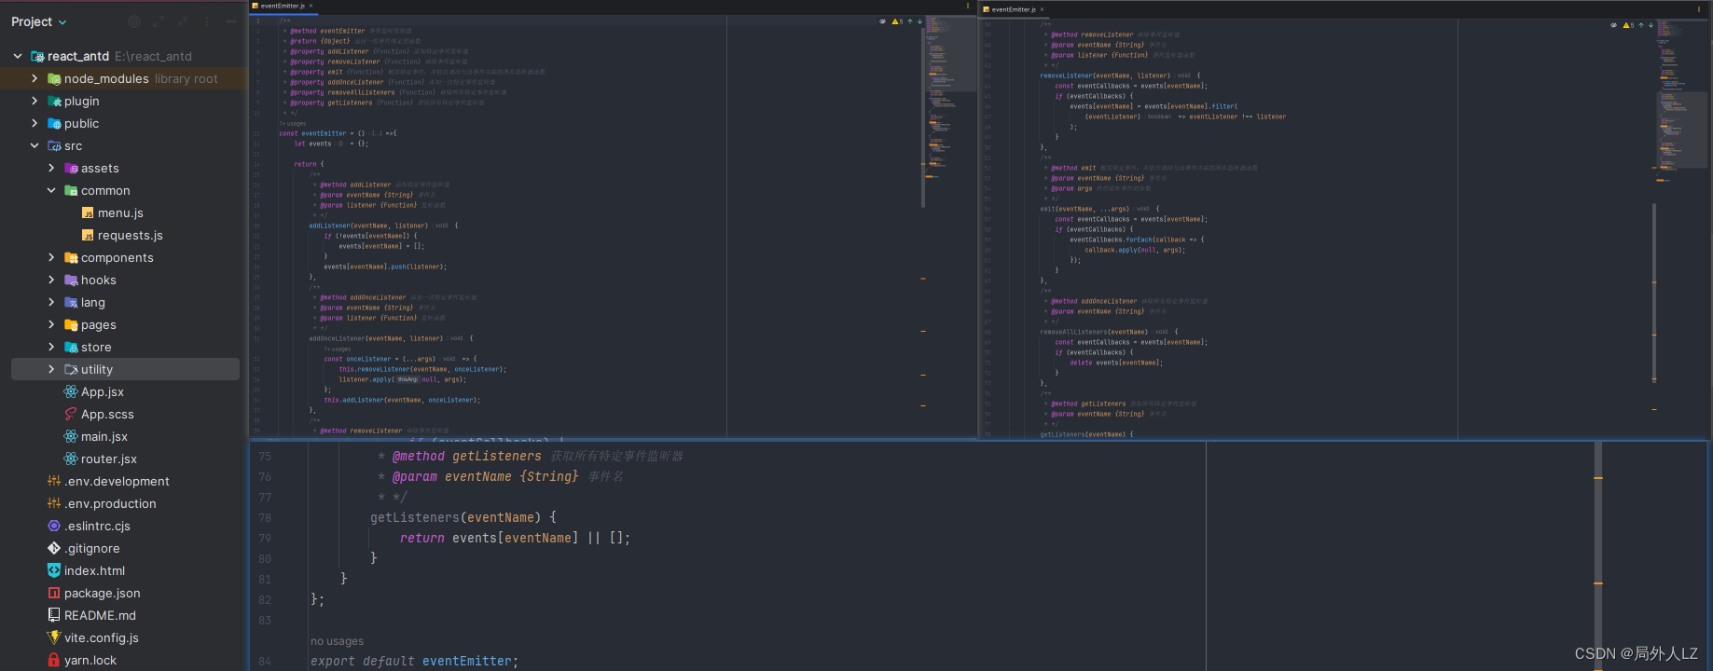Open right editor tab options menu
Viewport: 1713px width, 671px height.
[1698, 9]
